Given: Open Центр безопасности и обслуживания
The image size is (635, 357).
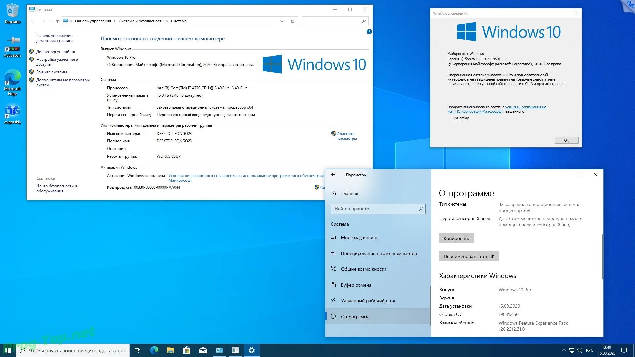Looking at the screenshot, I should 57,188.
